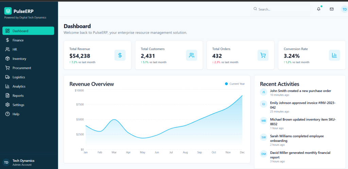The image size is (348, 169).
Task: Open the Finance menu item
Action: (18, 40)
